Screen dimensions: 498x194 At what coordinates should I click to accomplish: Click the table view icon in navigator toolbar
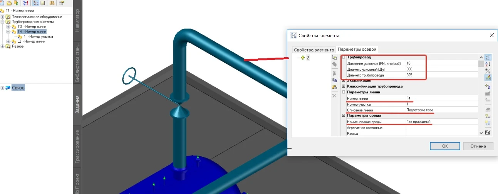pyautogui.click(x=42, y=3)
